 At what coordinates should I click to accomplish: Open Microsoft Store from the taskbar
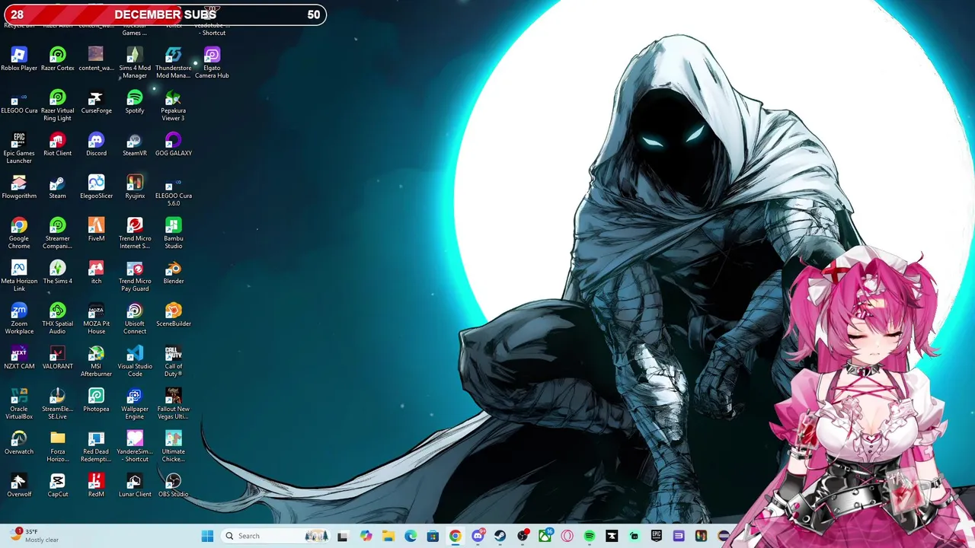point(433,536)
